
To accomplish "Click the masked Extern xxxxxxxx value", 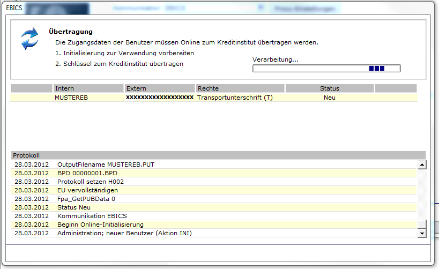I will [x=160, y=97].
